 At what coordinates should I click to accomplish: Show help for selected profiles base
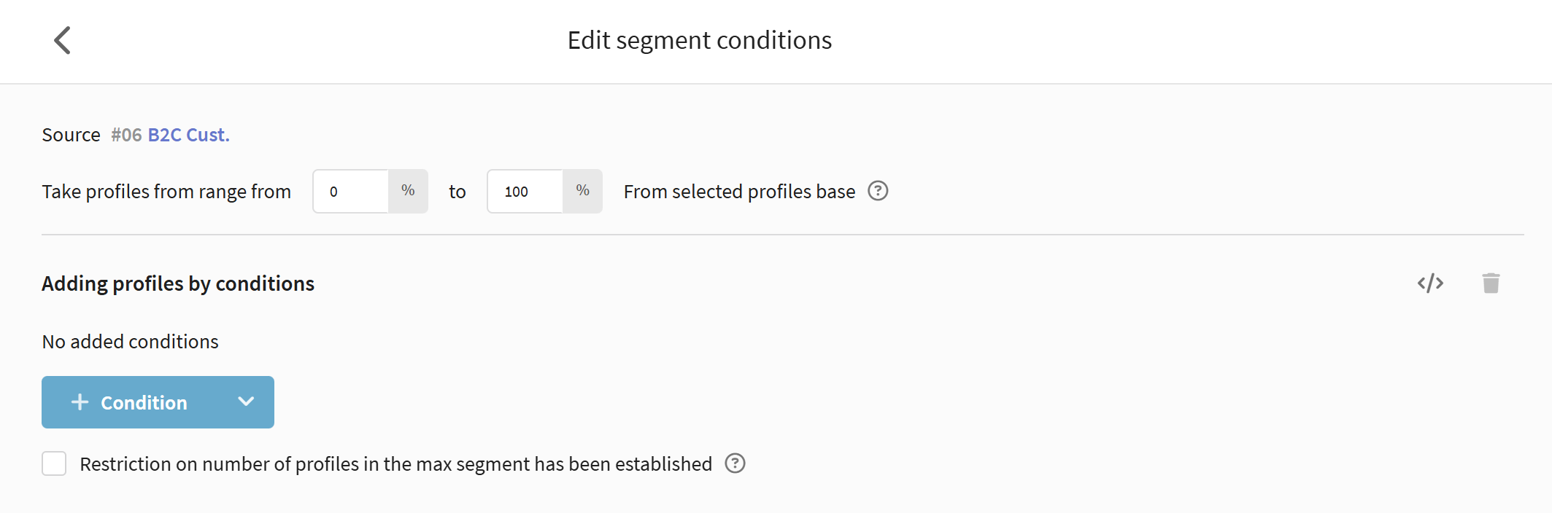point(878,191)
